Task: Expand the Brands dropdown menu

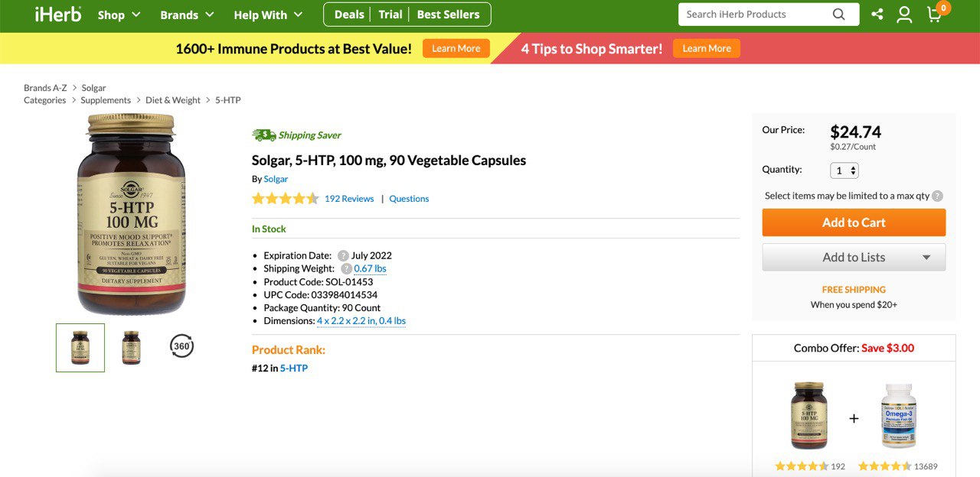Action: [187, 15]
